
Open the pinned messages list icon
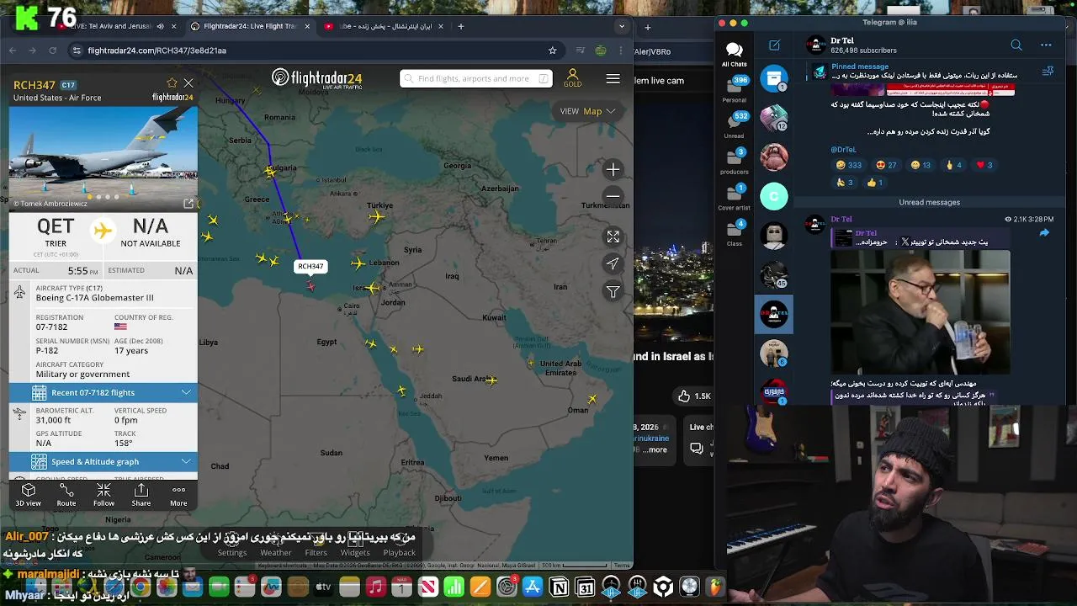pos(1048,72)
